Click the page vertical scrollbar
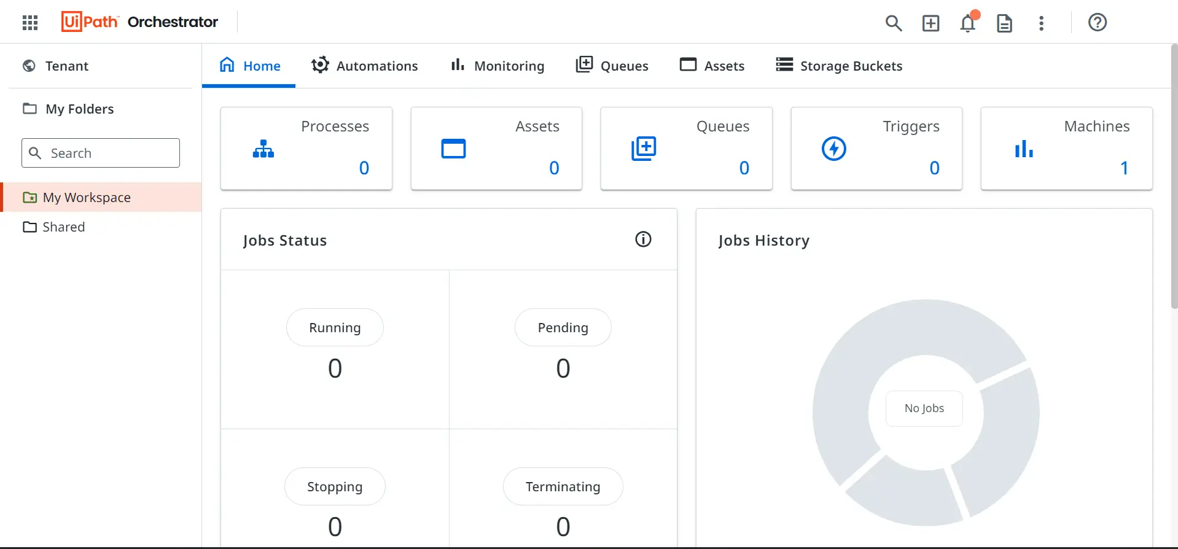 tap(1174, 176)
